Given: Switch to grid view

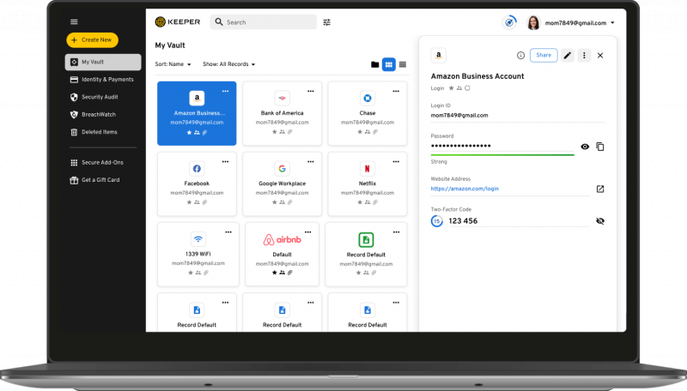Looking at the screenshot, I should (389, 64).
